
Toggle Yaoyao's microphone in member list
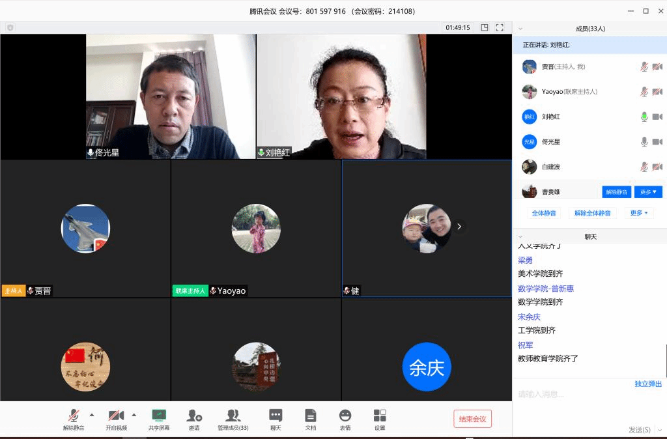644,92
